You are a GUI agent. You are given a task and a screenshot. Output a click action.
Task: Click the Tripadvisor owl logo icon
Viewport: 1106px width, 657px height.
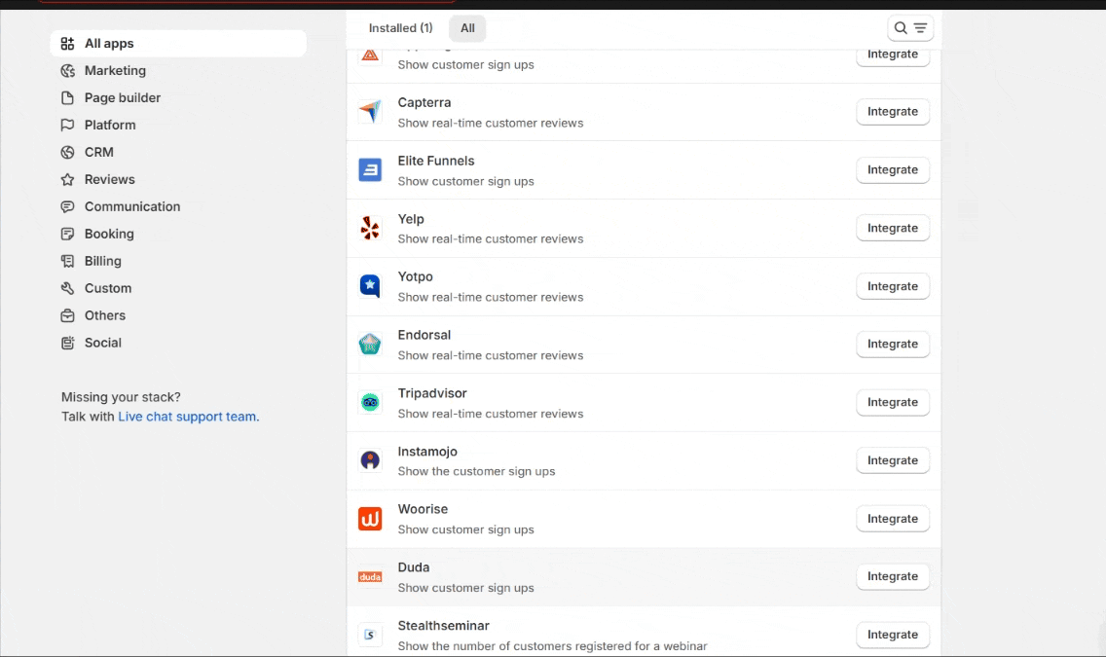[370, 402]
